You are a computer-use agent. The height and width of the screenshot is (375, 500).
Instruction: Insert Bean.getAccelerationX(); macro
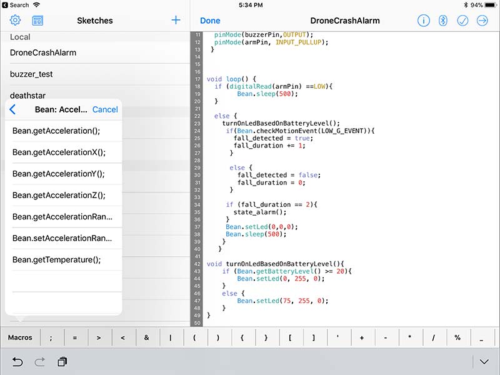[x=64, y=152]
